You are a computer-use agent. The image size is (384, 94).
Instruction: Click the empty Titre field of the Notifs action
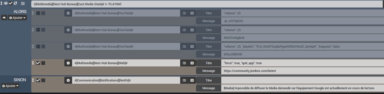pos(303,80)
